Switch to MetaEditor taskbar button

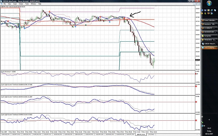tap(209, 40)
